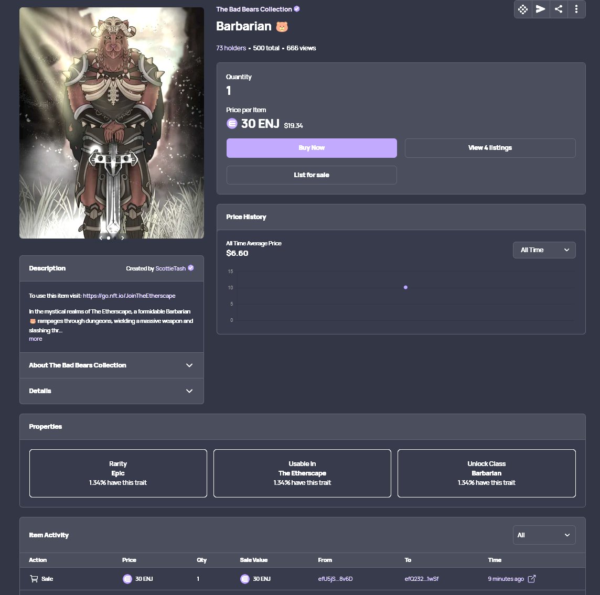Open the three-dot more options icon

pos(576,9)
